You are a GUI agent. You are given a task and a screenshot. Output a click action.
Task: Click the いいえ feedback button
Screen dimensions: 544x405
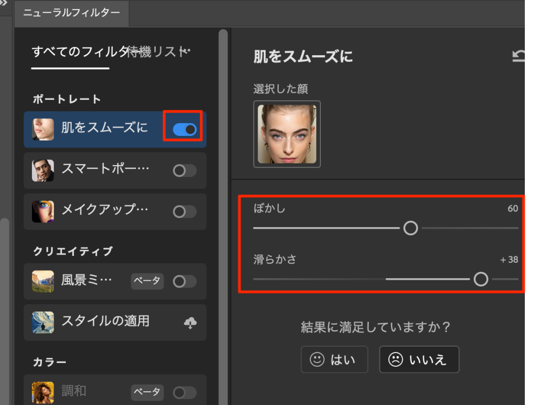click(x=419, y=360)
